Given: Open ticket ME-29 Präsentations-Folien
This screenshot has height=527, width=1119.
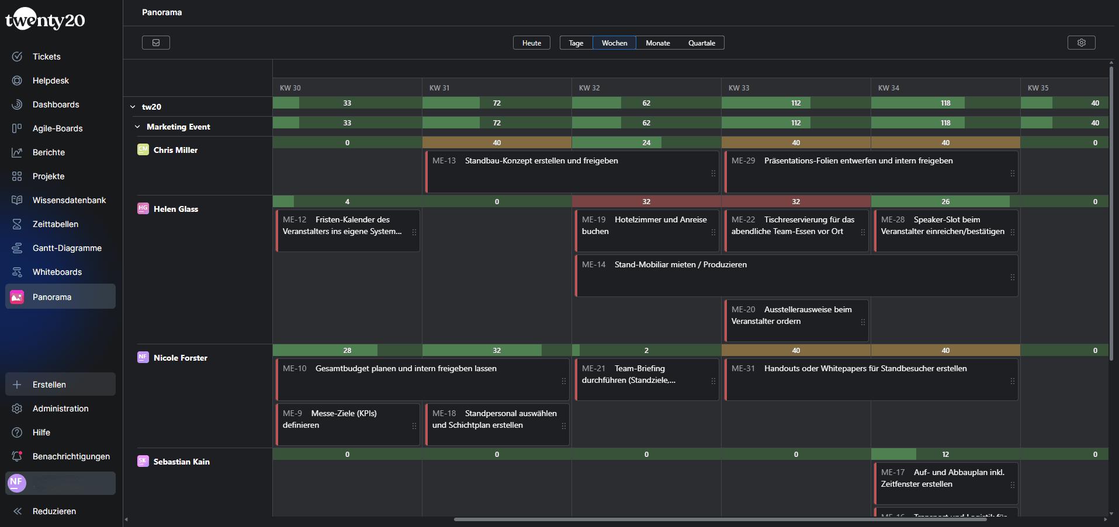Looking at the screenshot, I should [x=871, y=172].
